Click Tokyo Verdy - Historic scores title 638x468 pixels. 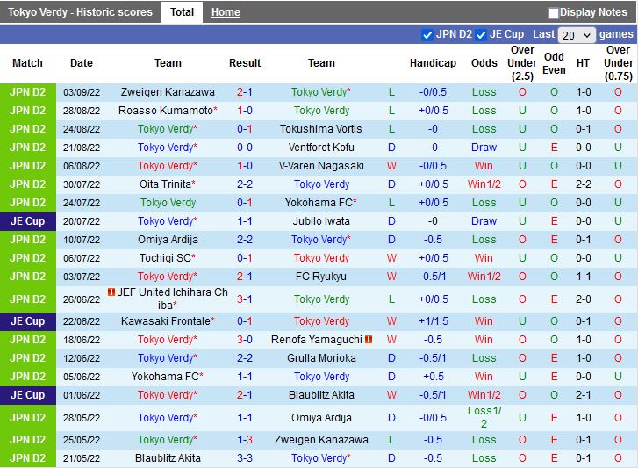coord(80,12)
